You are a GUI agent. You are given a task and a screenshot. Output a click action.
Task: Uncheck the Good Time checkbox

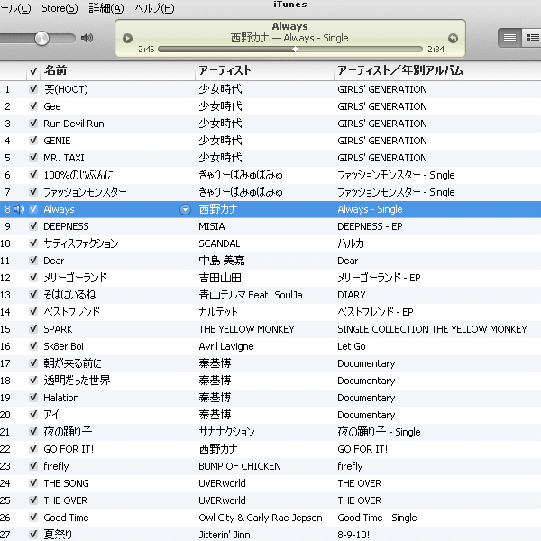[33, 518]
